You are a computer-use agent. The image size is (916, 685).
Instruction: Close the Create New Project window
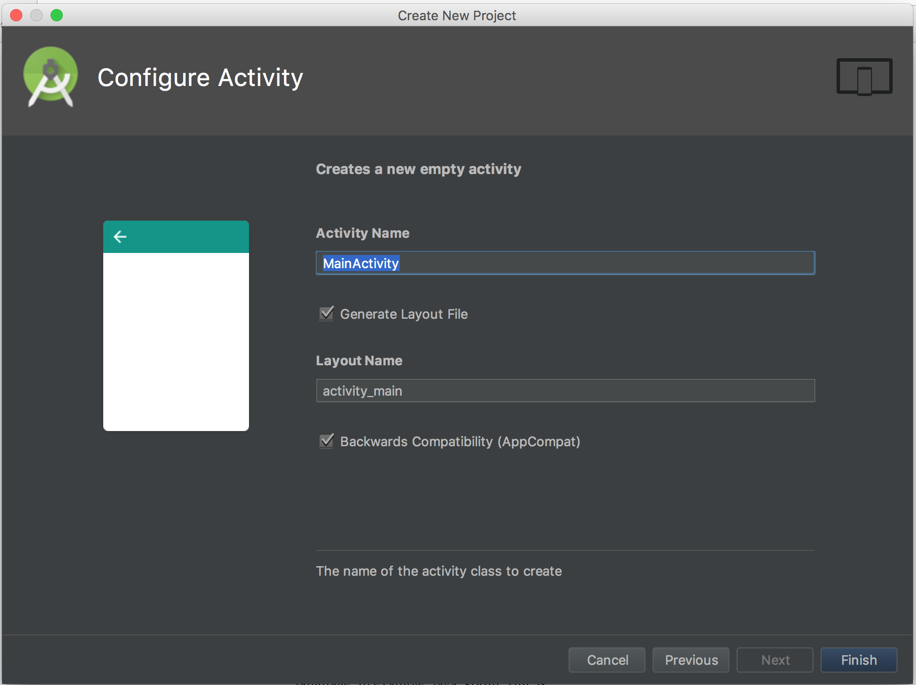point(16,15)
